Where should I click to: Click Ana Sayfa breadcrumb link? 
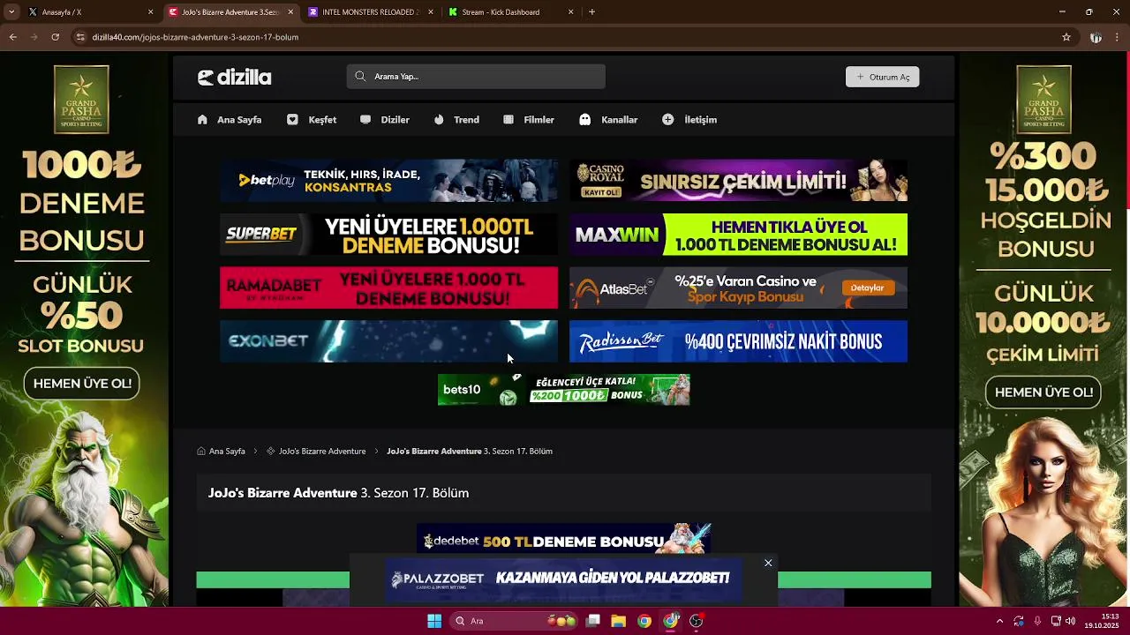point(227,452)
